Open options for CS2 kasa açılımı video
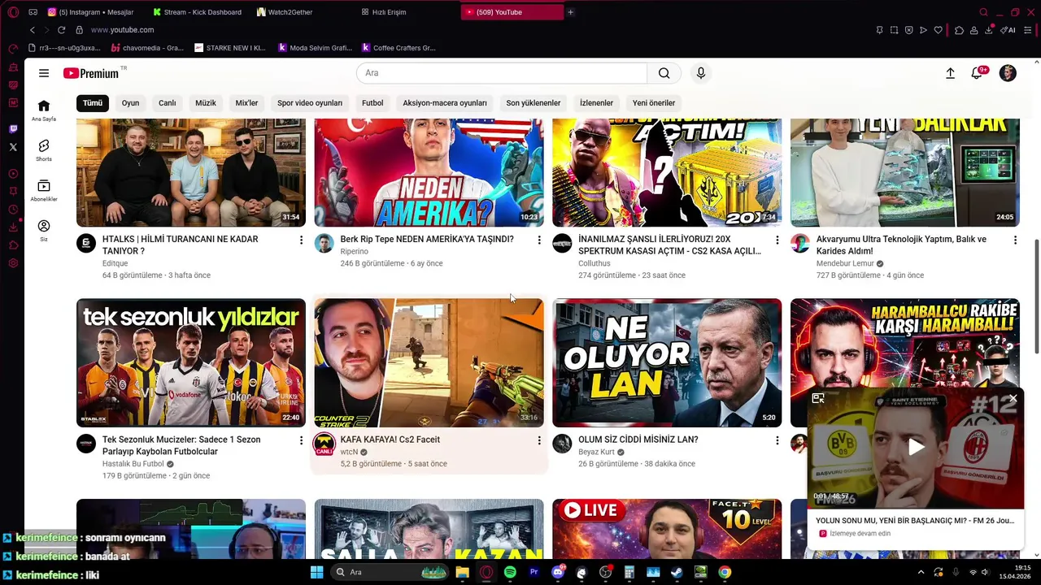The height and width of the screenshot is (585, 1041). (x=777, y=240)
